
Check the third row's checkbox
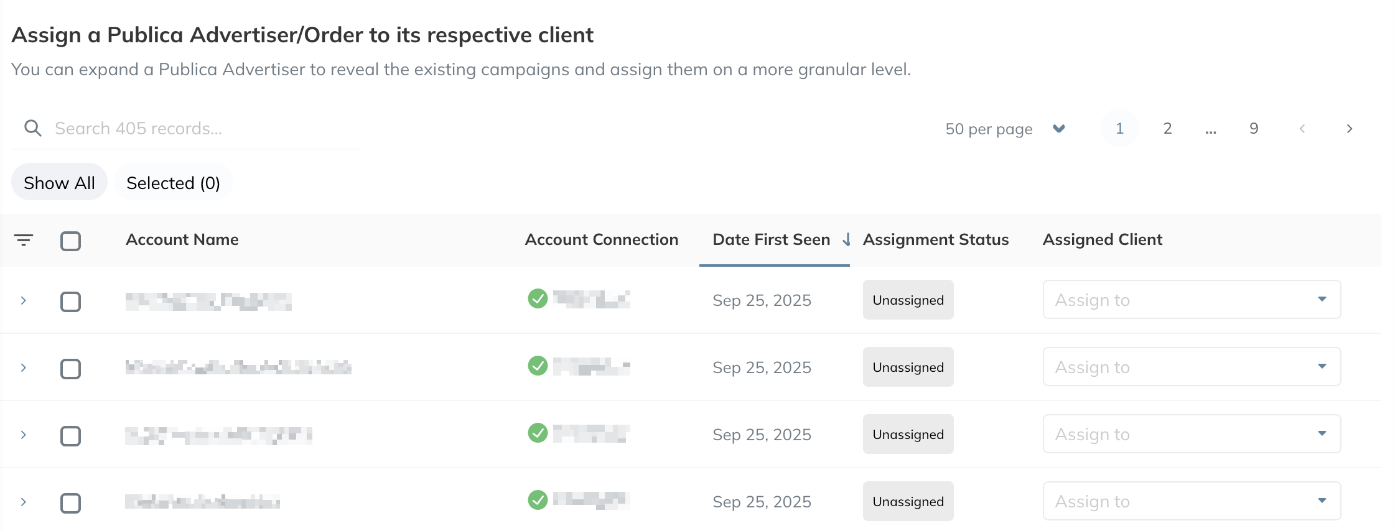click(x=70, y=436)
